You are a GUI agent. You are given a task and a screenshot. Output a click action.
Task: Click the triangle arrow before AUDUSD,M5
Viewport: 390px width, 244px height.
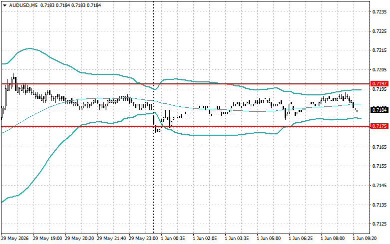tap(4, 5)
